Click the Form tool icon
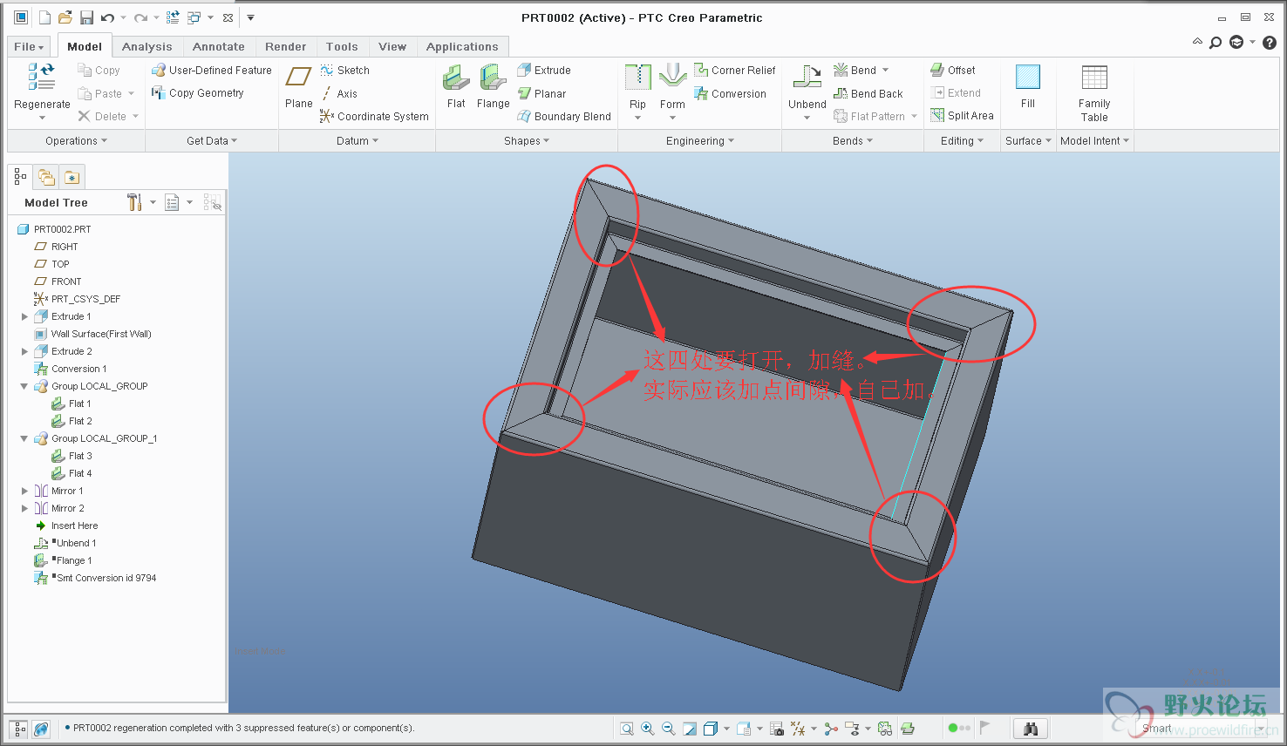The width and height of the screenshot is (1287, 746). coord(672,78)
